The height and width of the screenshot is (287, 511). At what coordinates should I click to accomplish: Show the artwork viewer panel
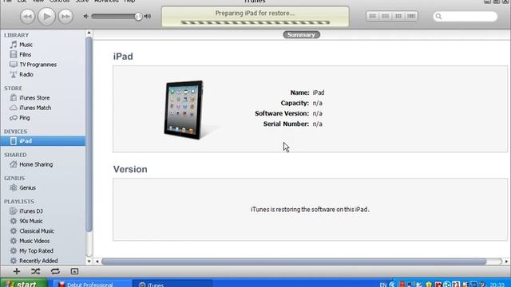74,271
